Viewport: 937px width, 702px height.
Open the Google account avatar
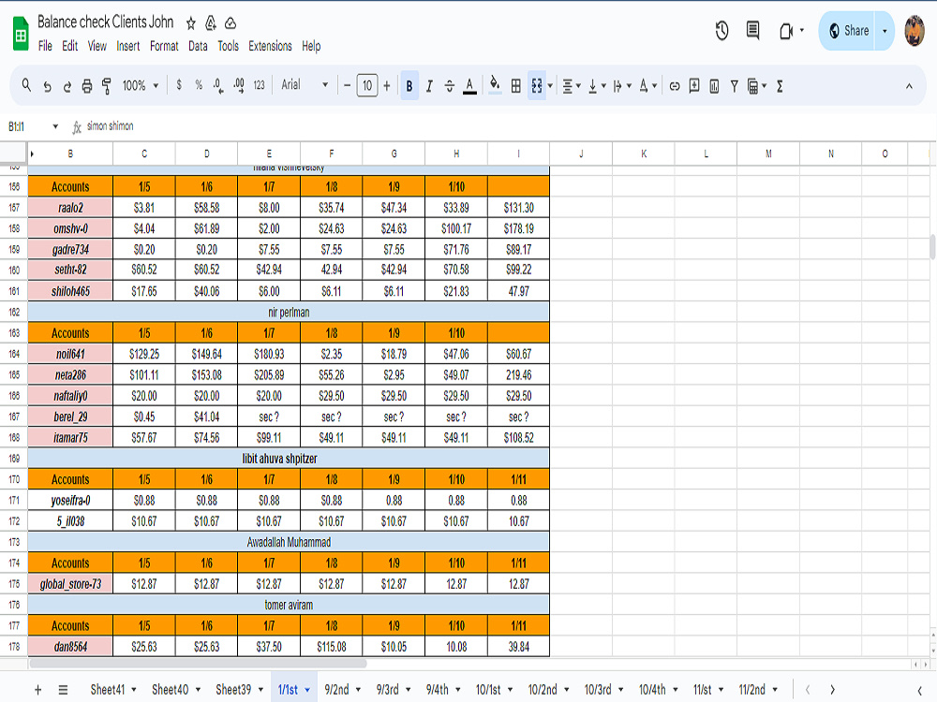[x=915, y=31]
